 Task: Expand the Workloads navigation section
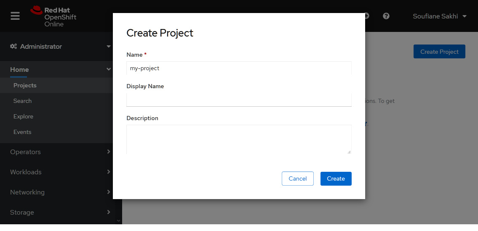60,172
